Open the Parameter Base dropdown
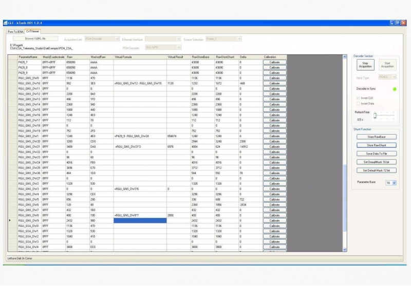 (x=391, y=182)
